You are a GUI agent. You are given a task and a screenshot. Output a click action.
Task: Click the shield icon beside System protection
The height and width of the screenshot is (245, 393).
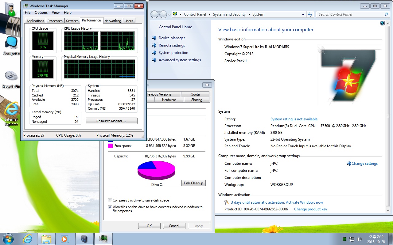pos(154,53)
